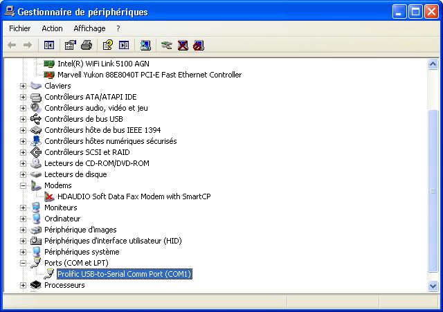Expand the Ordinateur node
The width and height of the screenshot is (443, 312).
point(23,219)
